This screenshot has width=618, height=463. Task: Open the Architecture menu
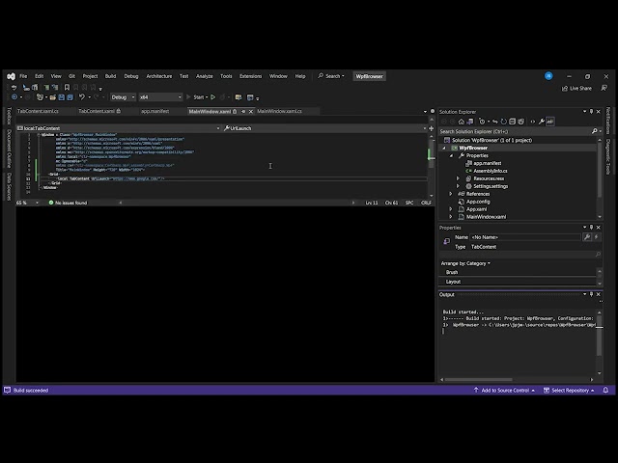pos(158,76)
